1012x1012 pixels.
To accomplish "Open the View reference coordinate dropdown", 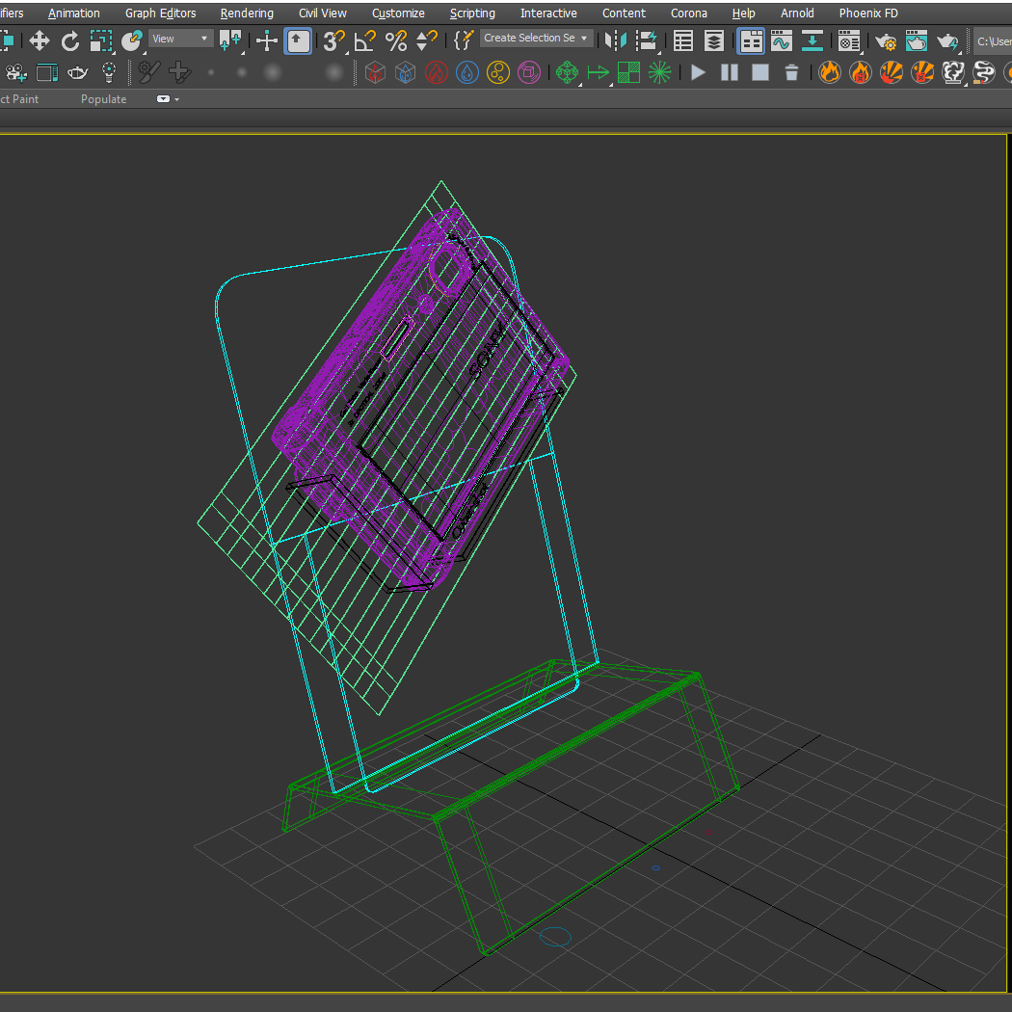I will tap(180, 39).
